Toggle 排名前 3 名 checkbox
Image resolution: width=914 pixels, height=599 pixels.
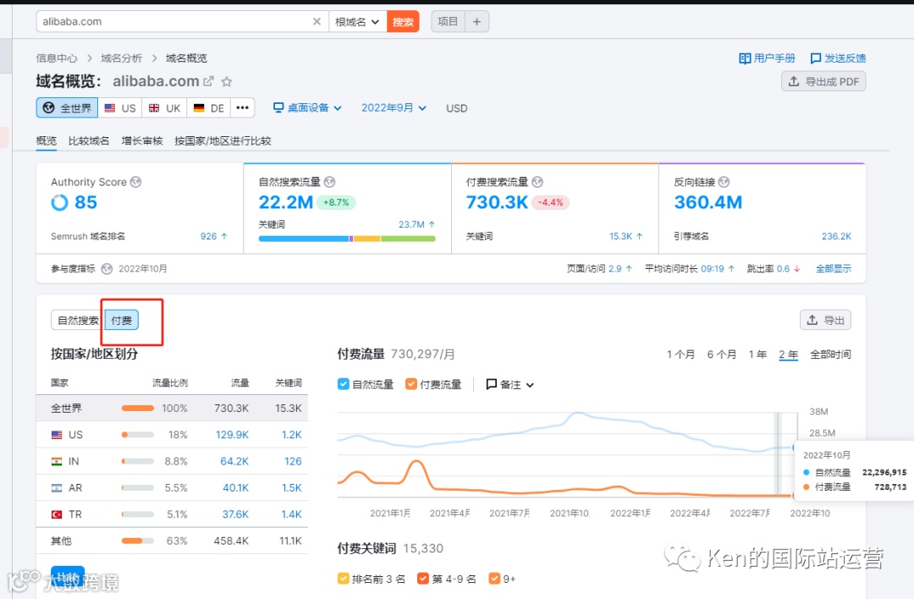344,579
